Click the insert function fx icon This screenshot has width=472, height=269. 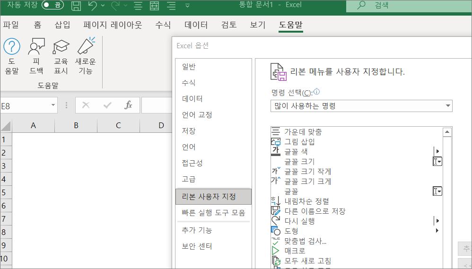129,105
